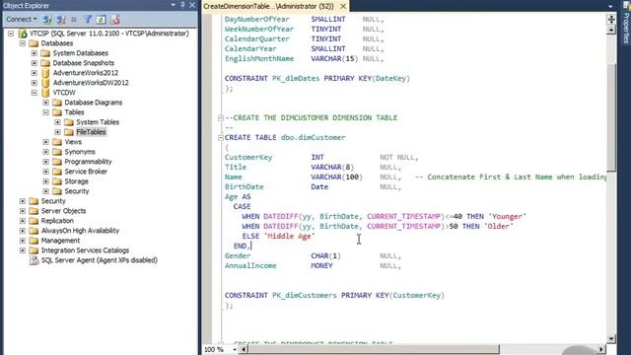Expand AlwaysOn High Availability folder
The height and width of the screenshot is (355, 631).
point(23,231)
